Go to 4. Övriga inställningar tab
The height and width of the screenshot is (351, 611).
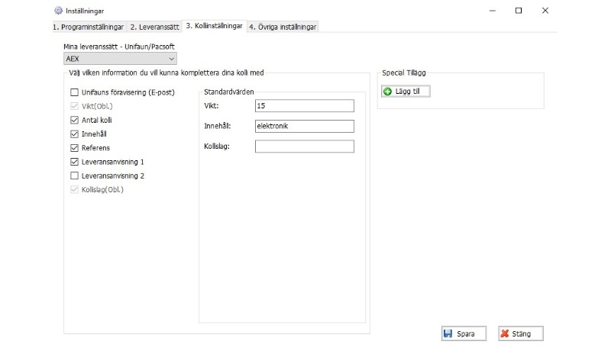283,27
